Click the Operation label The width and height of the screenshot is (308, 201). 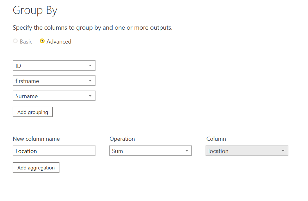click(122, 139)
